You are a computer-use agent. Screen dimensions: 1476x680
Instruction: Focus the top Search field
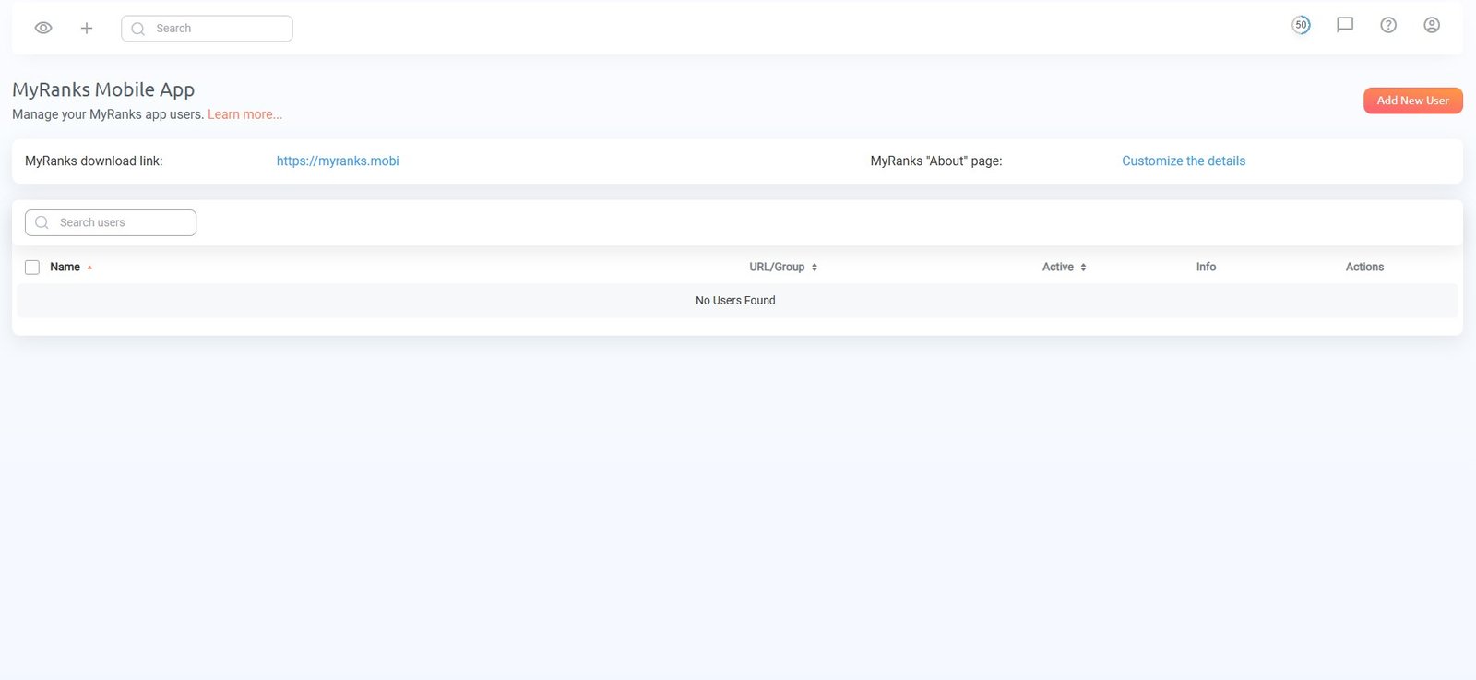[207, 29]
